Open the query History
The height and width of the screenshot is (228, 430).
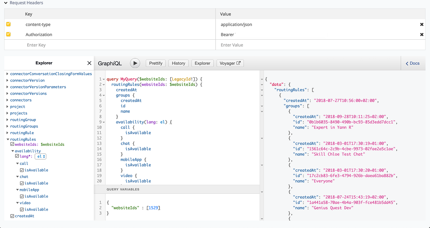pos(178,63)
